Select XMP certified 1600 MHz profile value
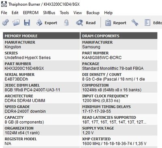Image resolution: width=162 pixels, height=148 pixels. pyautogui.click(x=114, y=144)
